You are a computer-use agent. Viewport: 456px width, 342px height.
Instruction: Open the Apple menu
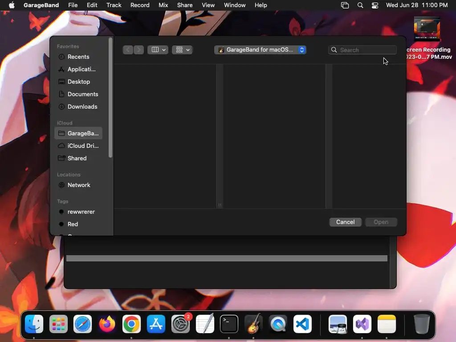(12, 5)
